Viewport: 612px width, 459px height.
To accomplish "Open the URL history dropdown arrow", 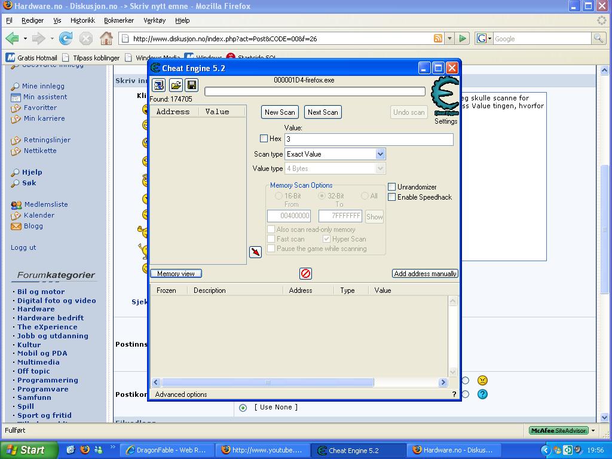I will click(449, 38).
